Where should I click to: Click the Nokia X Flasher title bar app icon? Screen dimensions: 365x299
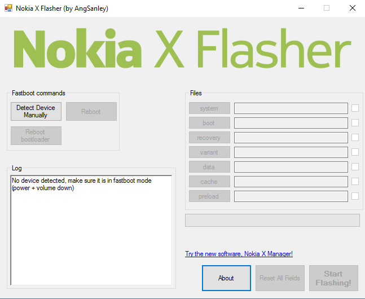click(x=8, y=8)
